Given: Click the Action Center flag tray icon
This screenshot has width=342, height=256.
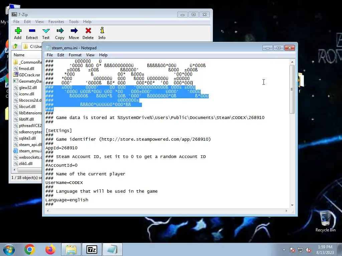Looking at the screenshot, I should tap(292, 250).
